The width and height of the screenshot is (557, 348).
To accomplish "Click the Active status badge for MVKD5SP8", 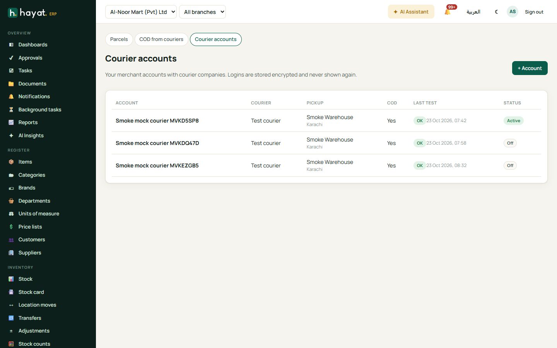I will [514, 121].
